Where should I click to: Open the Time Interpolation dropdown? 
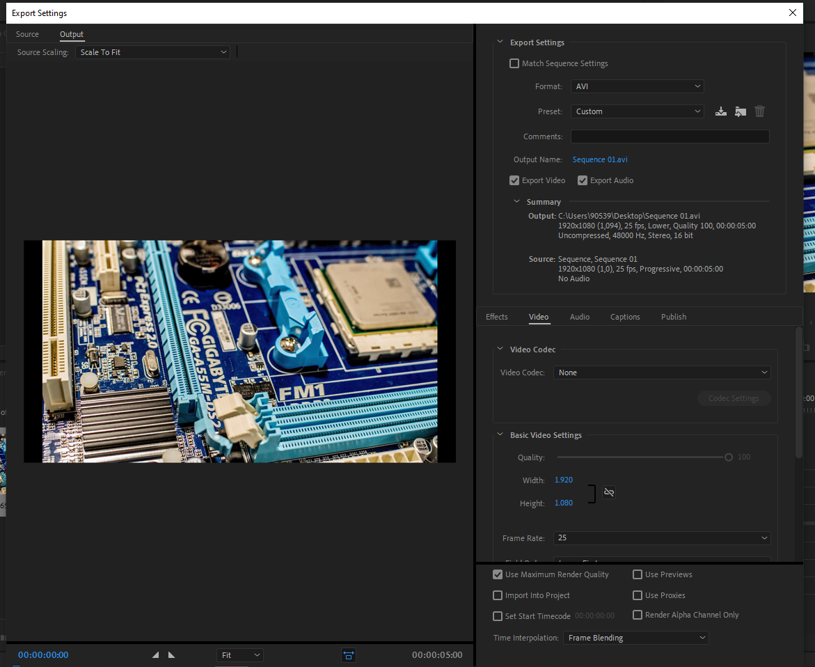635,638
